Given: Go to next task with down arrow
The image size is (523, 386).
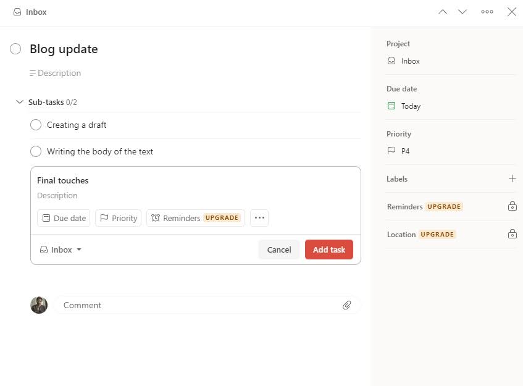Looking at the screenshot, I should (462, 12).
